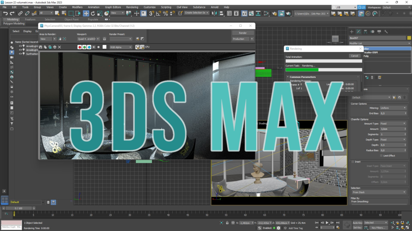Open the RGB Alpha channel dropdown

pyautogui.click(x=121, y=47)
